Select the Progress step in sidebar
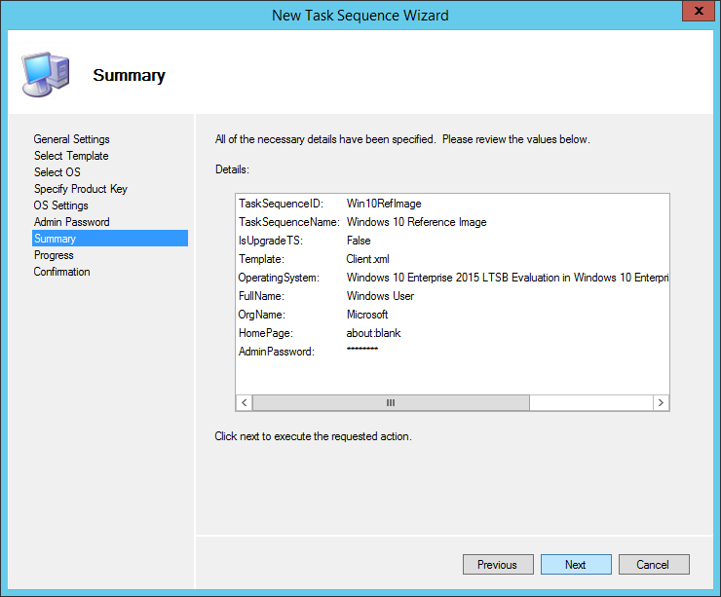 [54, 255]
